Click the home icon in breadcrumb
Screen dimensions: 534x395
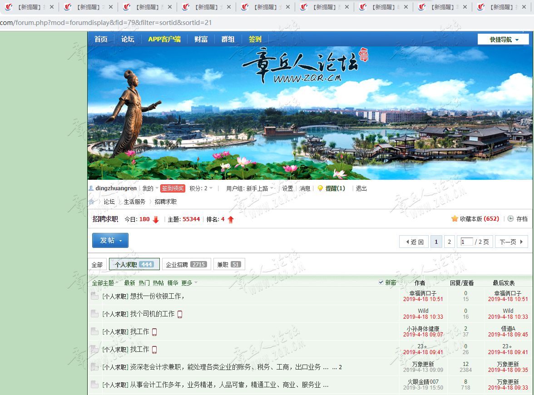click(91, 202)
